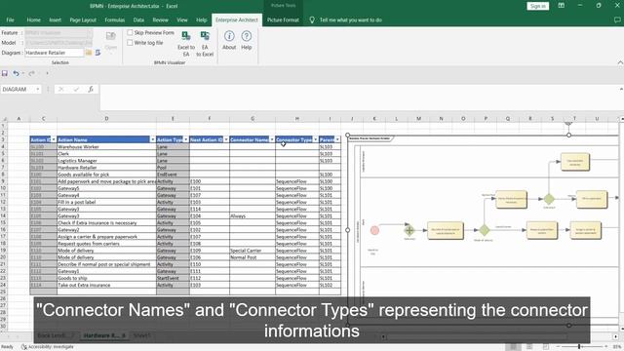Select cell Normal Post
The image size is (624, 351).
(253, 257)
